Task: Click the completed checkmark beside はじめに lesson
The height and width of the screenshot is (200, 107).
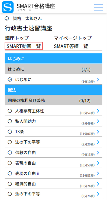Action: pos(10,80)
